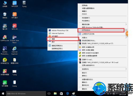The image size is (133, 96).
Task: Choose 添加到 "IMG_20160915_112320_HDR.rar"(T)
Action: (103, 43)
